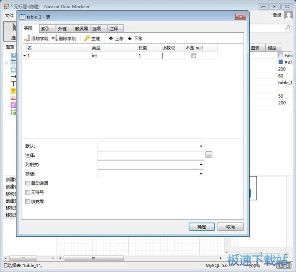This screenshot has width=296, height=272.
Task: Select the note tool in left sidebar
Action: (13, 91)
